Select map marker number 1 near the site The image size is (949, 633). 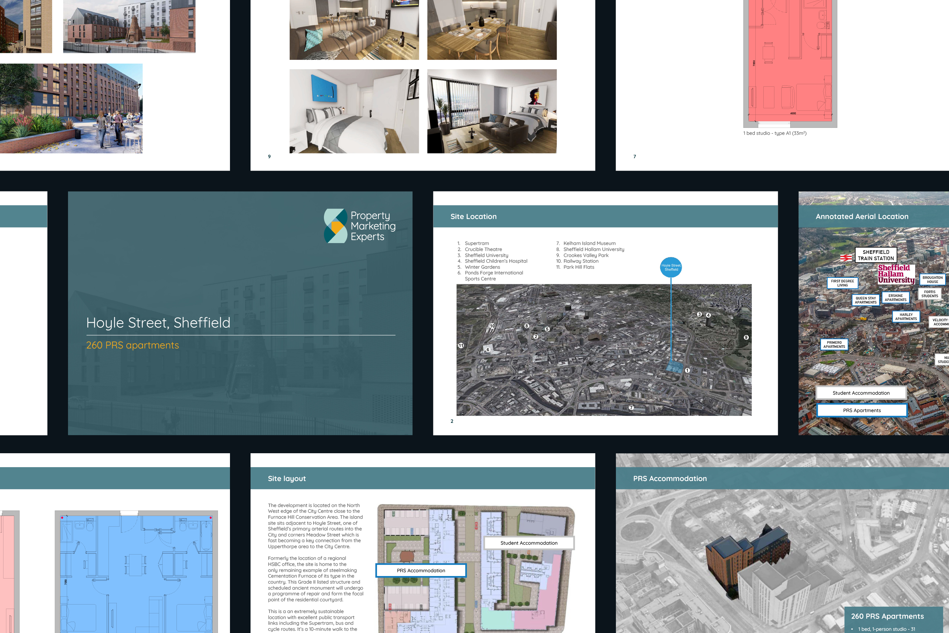point(687,370)
